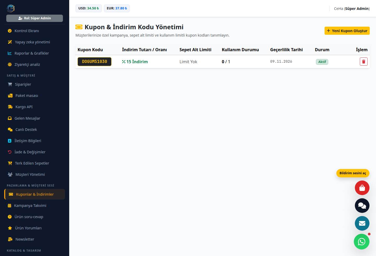Open Terk Edilen Sepetler

pyautogui.click(x=34, y=163)
